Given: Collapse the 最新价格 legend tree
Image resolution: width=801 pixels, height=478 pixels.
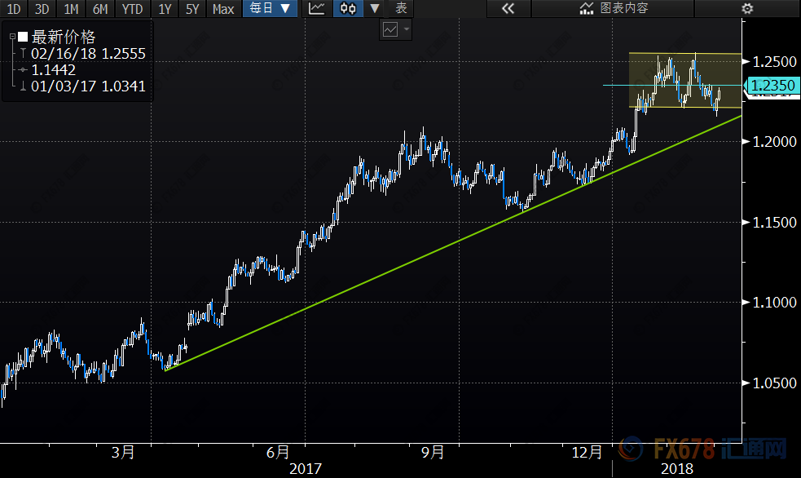Looking at the screenshot, I should (11, 38).
